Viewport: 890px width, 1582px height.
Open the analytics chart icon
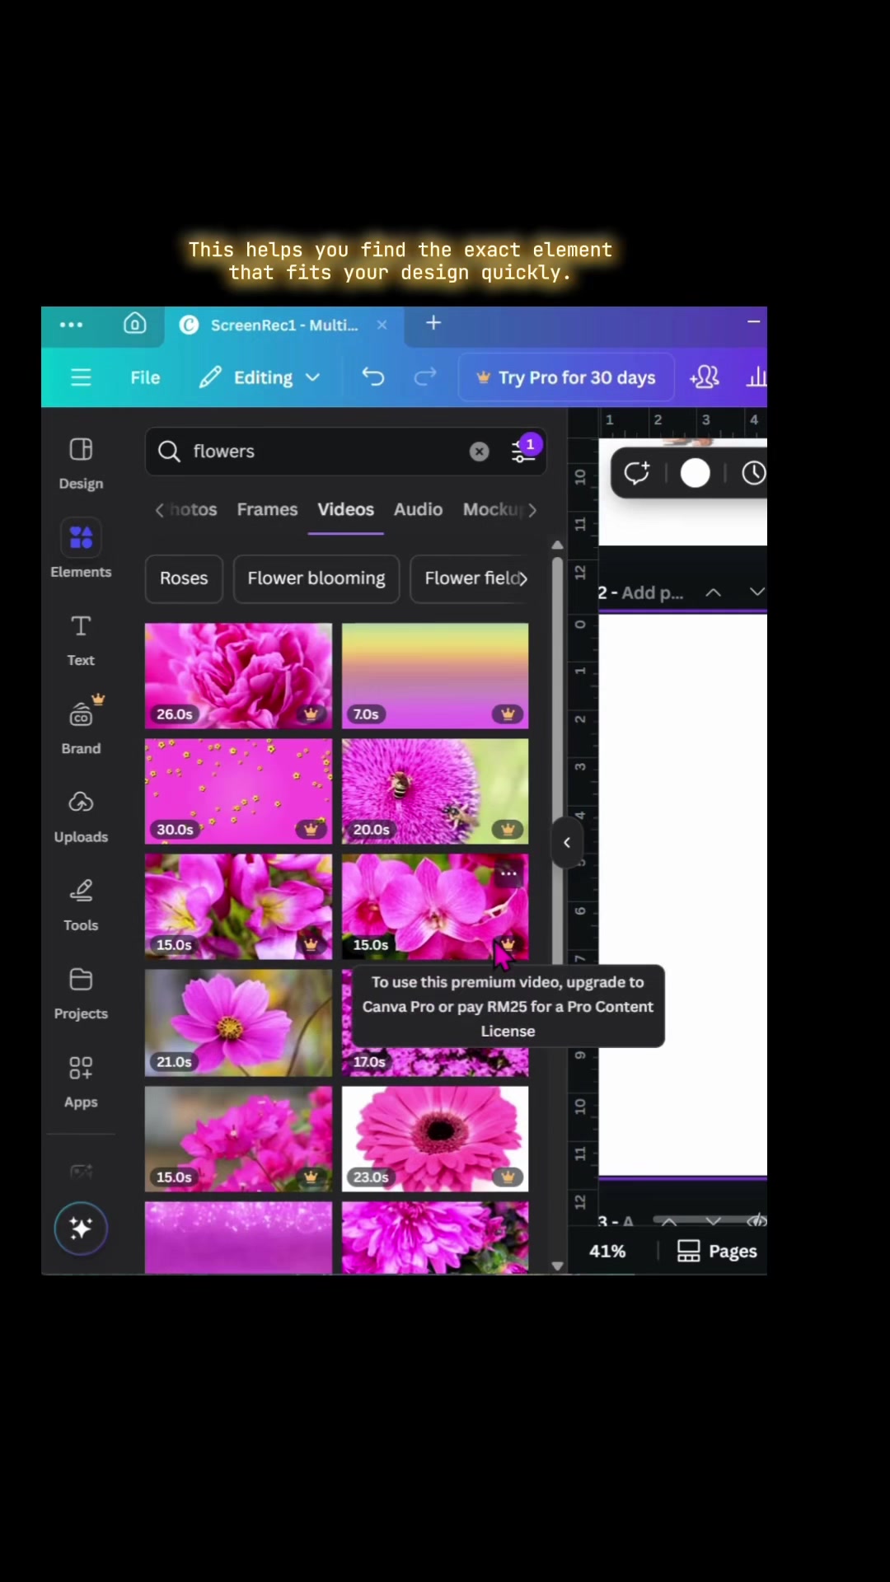tap(756, 377)
